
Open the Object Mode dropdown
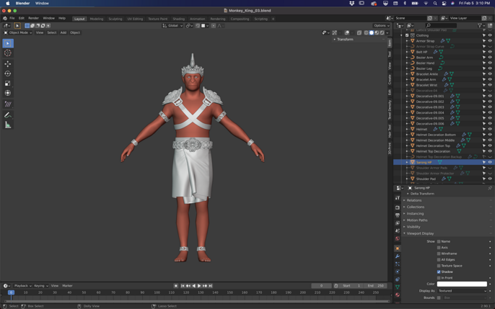click(x=17, y=32)
